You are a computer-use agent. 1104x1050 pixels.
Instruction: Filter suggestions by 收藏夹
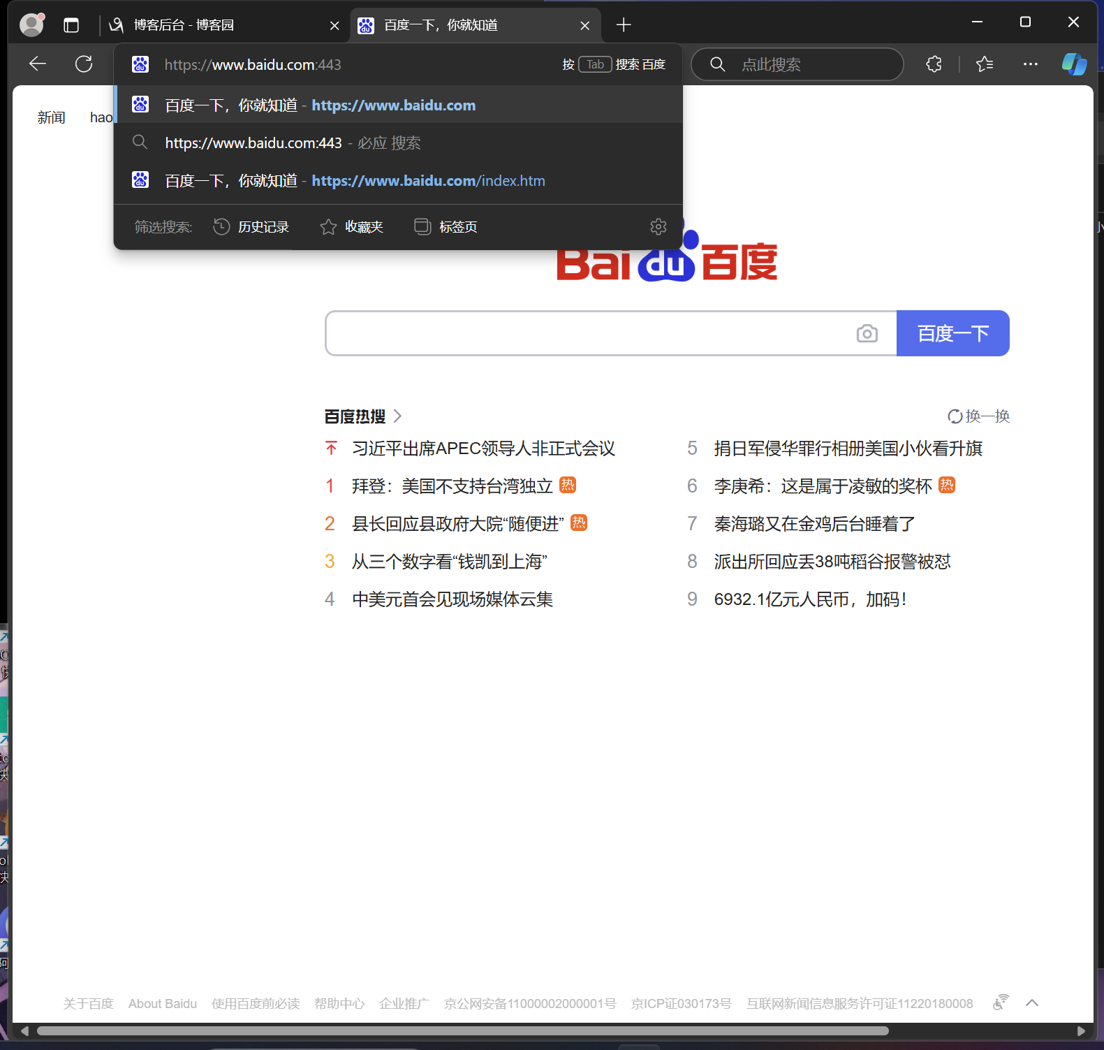pos(352,227)
